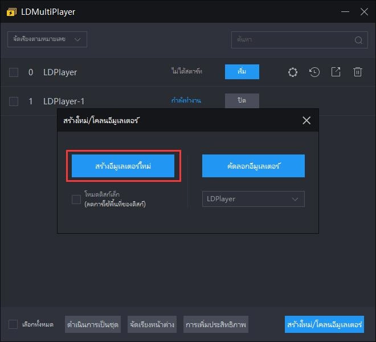The height and width of the screenshot is (342, 376).
Task: Open the batch operation menu
Action: [x=93, y=324]
